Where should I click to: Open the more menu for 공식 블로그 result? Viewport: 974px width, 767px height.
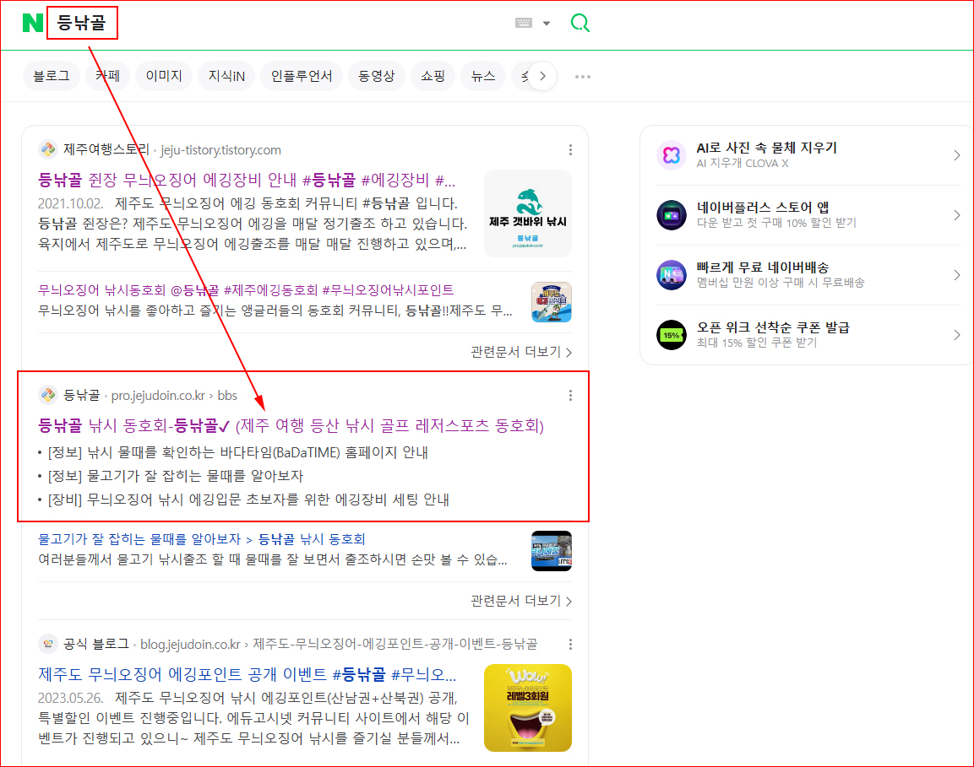point(570,644)
